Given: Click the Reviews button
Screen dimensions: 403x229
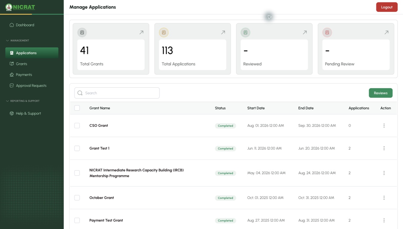Looking at the screenshot, I should click(381, 93).
